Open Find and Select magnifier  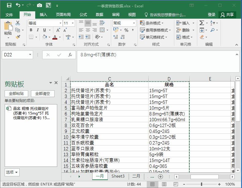click(x=213, y=30)
